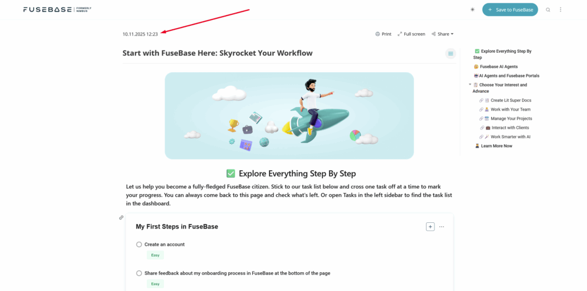Navigate to 'Learn More Now' outline item
Image resolution: width=587 pixels, height=291 pixels.
click(x=496, y=146)
